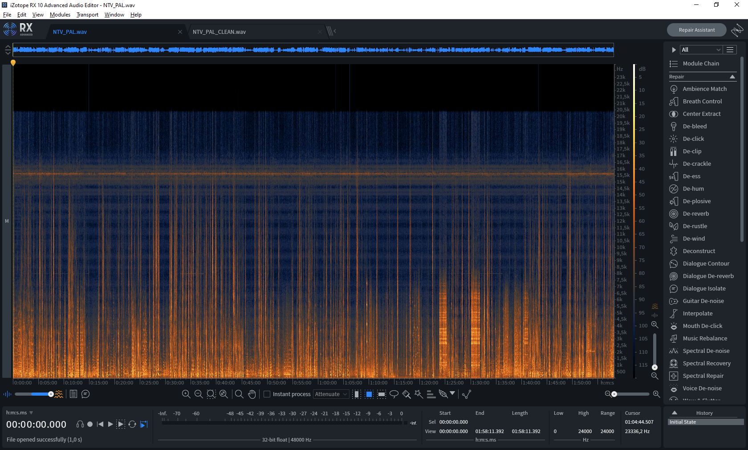Open the Attenuate instant process mode dropdown
Screen dimensions: 748x450
[x=331, y=394]
